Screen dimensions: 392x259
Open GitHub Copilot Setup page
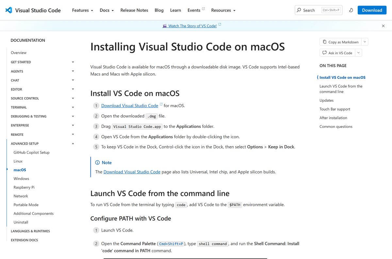tap(31, 152)
